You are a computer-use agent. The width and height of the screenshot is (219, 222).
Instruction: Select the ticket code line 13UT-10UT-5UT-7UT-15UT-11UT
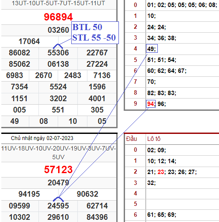click(58, 3)
